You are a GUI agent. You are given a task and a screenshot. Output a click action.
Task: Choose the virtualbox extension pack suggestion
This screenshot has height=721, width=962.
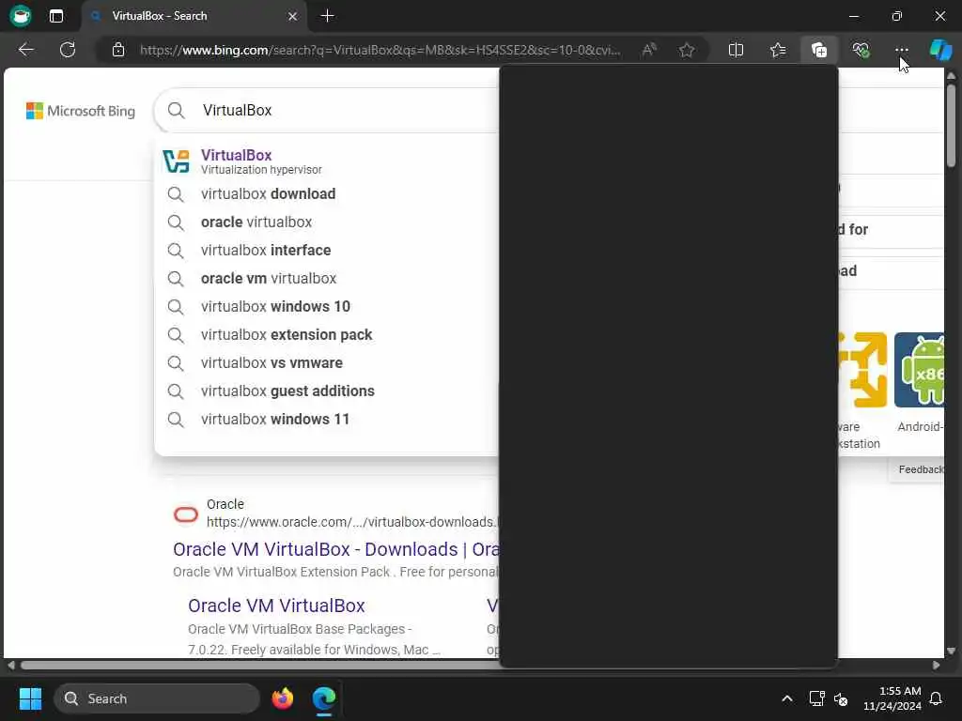pos(326,335)
